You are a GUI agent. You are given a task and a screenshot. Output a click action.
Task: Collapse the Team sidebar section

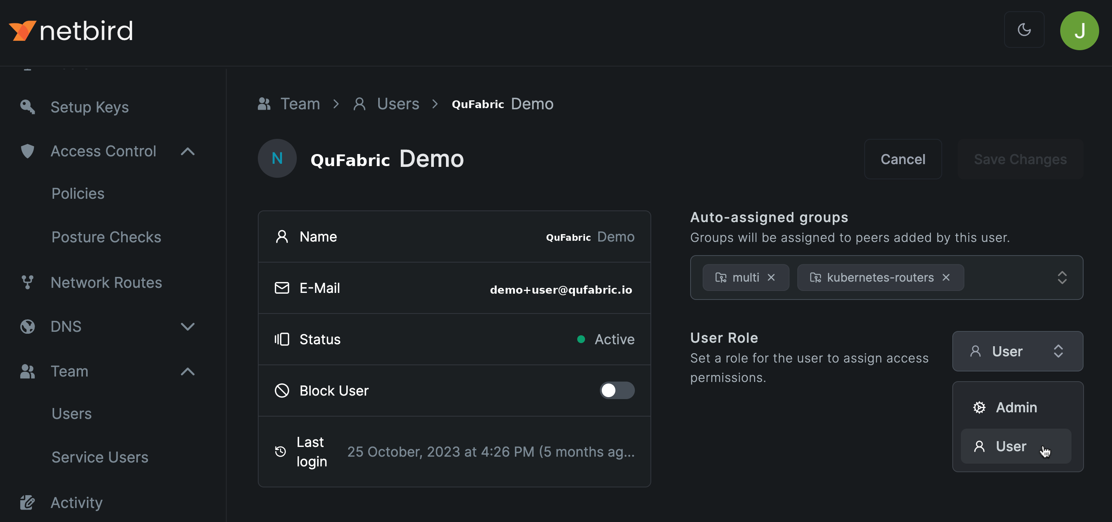pyautogui.click(x=187, y=371)
